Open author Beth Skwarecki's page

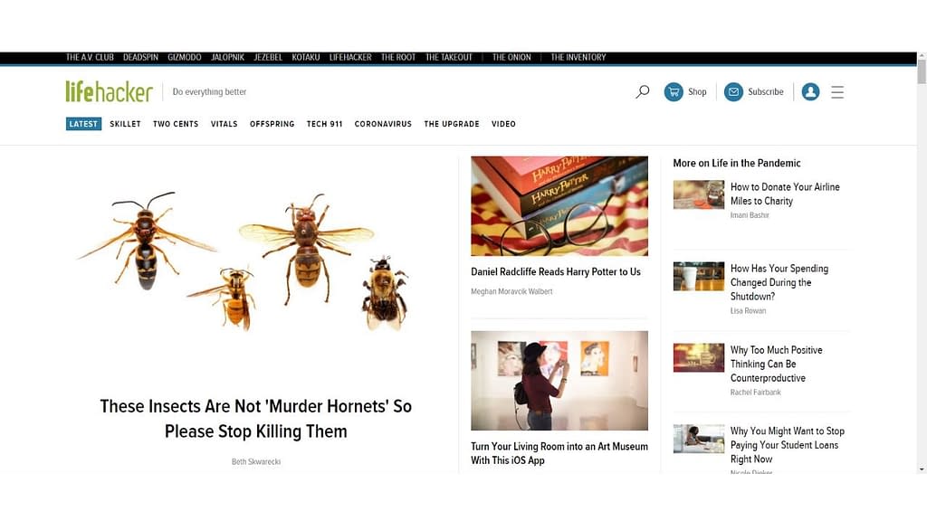(256, 462)
